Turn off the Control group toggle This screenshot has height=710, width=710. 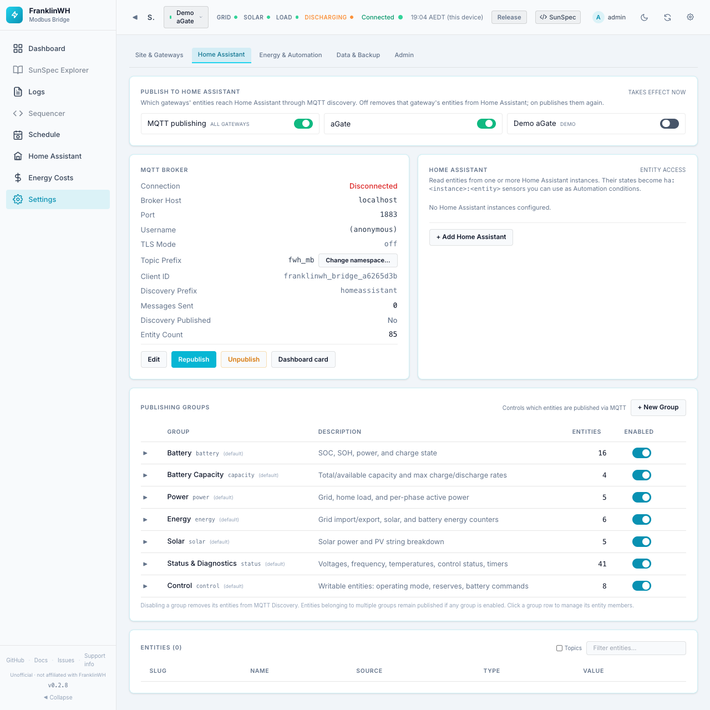(642, 586)
